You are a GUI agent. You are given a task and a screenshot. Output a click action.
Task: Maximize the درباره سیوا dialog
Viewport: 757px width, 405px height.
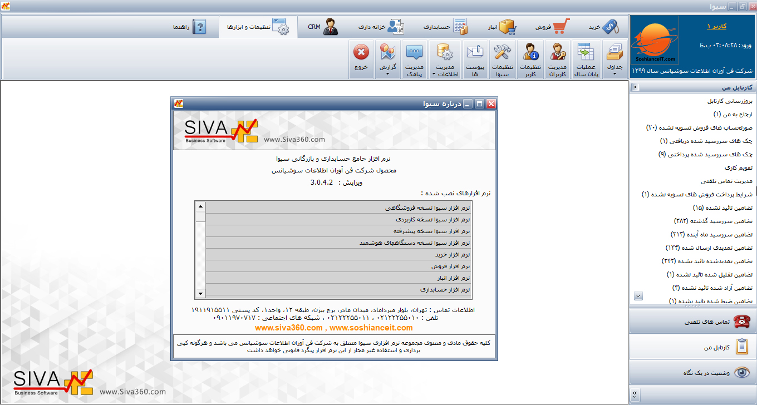pyautogui.click(x=479, y=103)
